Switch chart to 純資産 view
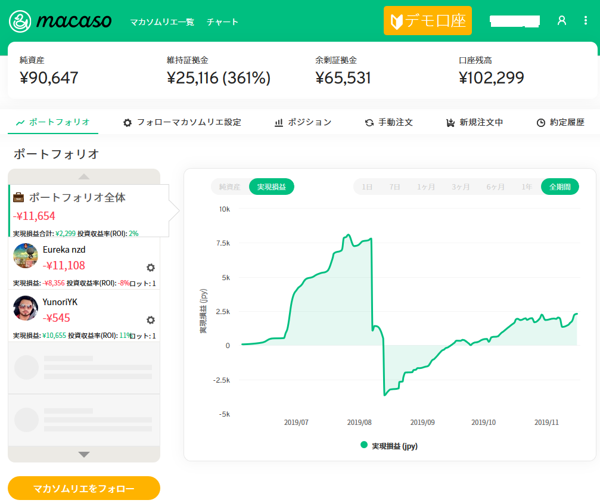Image resolution: width=600 pixels, height=503 pixels. click(229, 187)
